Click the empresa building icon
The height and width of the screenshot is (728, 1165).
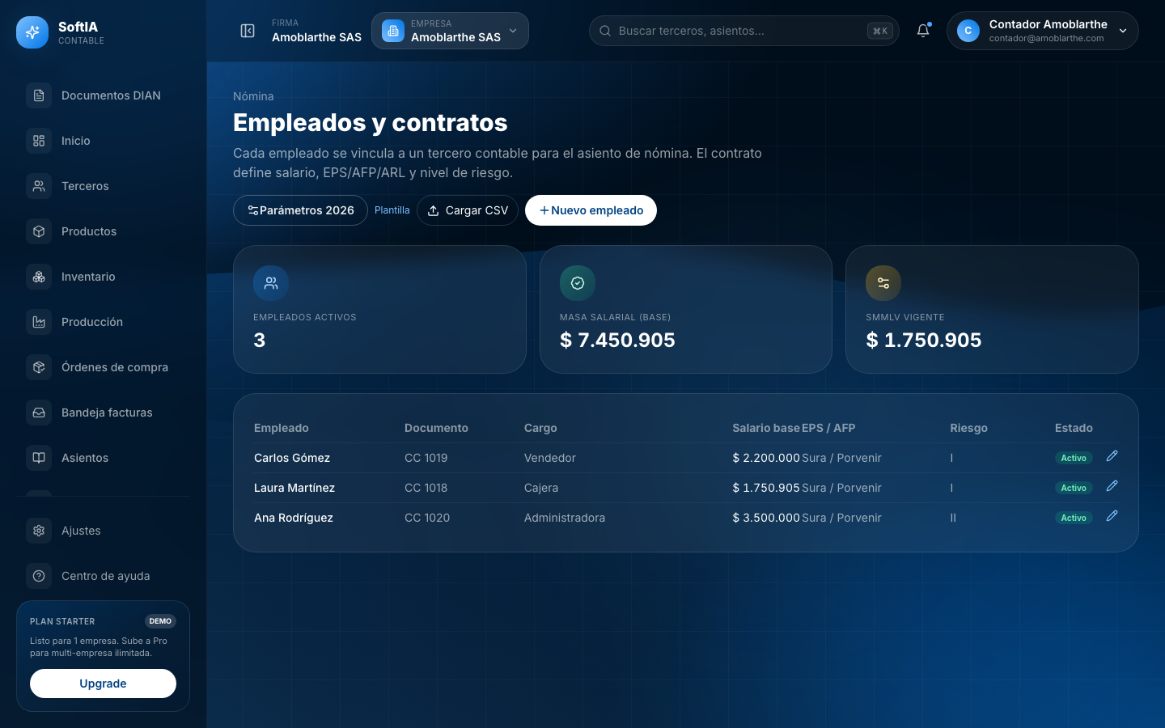[x=393, y=31]
